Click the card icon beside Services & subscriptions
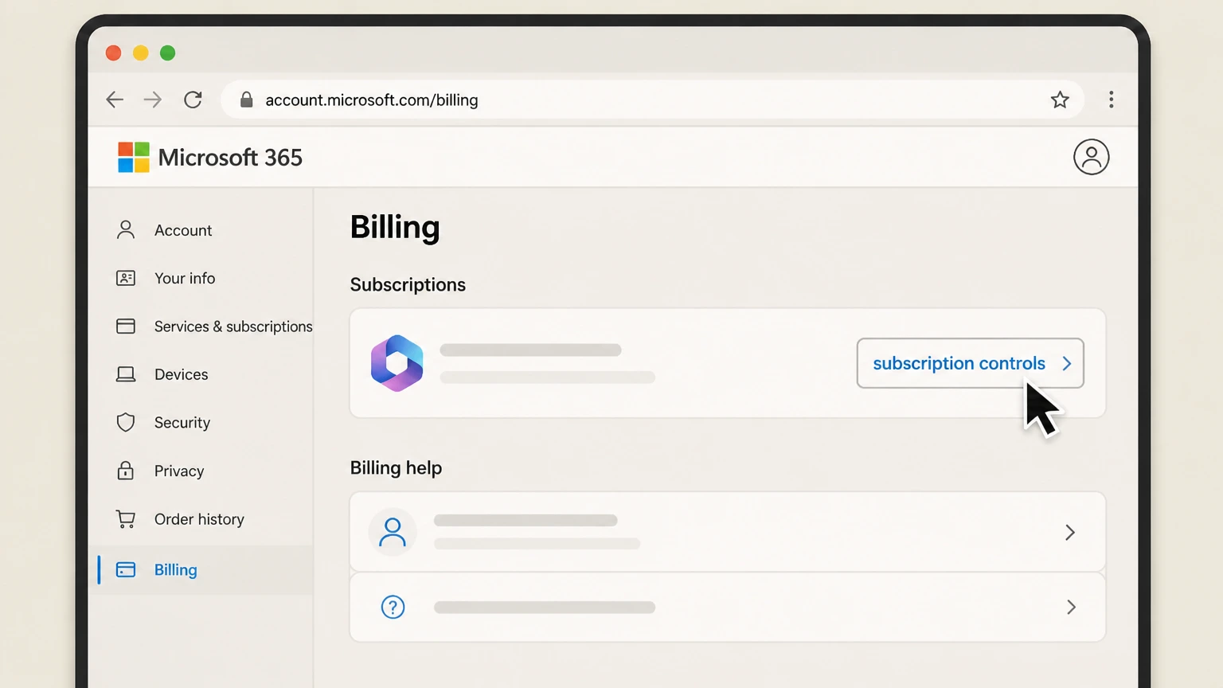Screen dimensions: 1223x688 click(x=126, y=326)
